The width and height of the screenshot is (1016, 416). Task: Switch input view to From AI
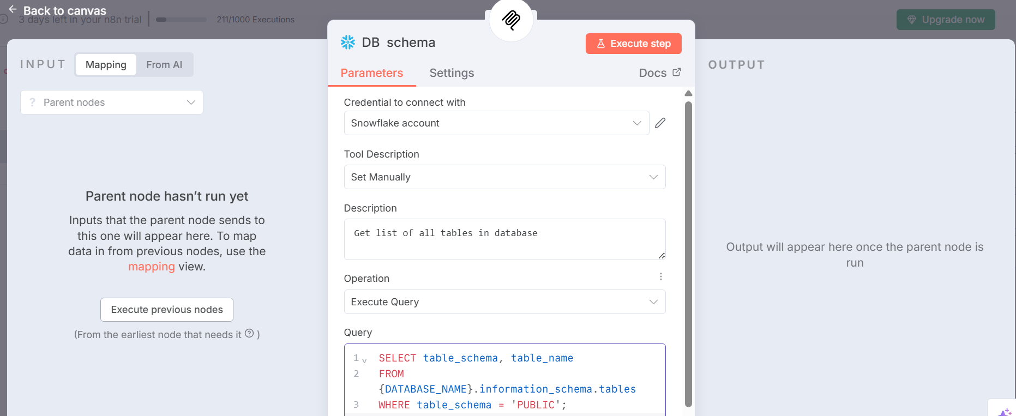164,65
